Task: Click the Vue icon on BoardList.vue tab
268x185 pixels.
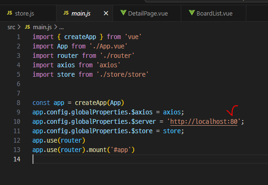Action: [192, 13]
